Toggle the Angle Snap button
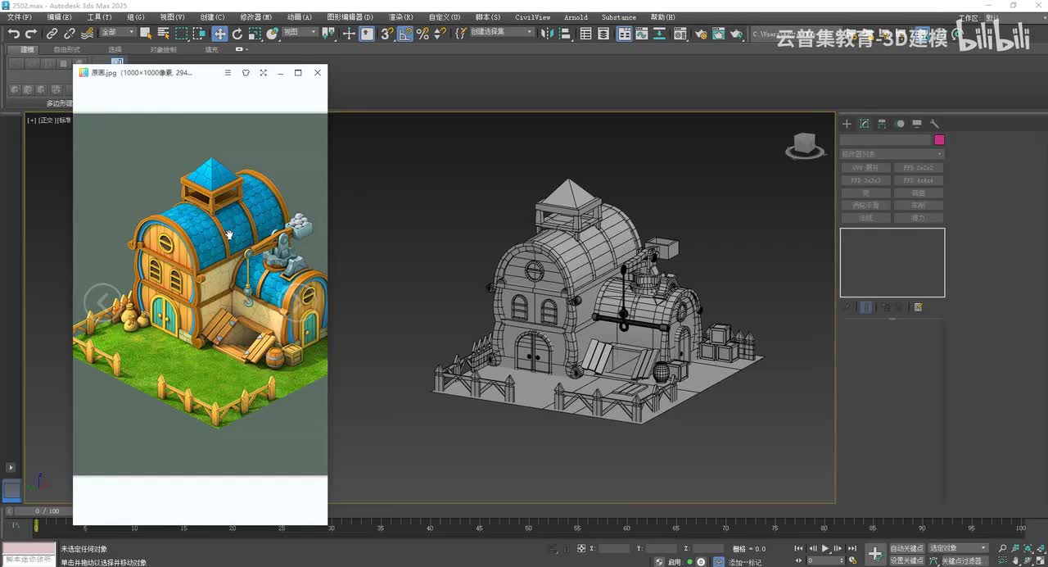 (x=405, y=34)
